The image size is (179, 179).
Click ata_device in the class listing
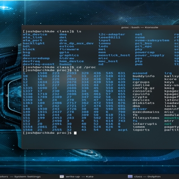tap(35, 34)
